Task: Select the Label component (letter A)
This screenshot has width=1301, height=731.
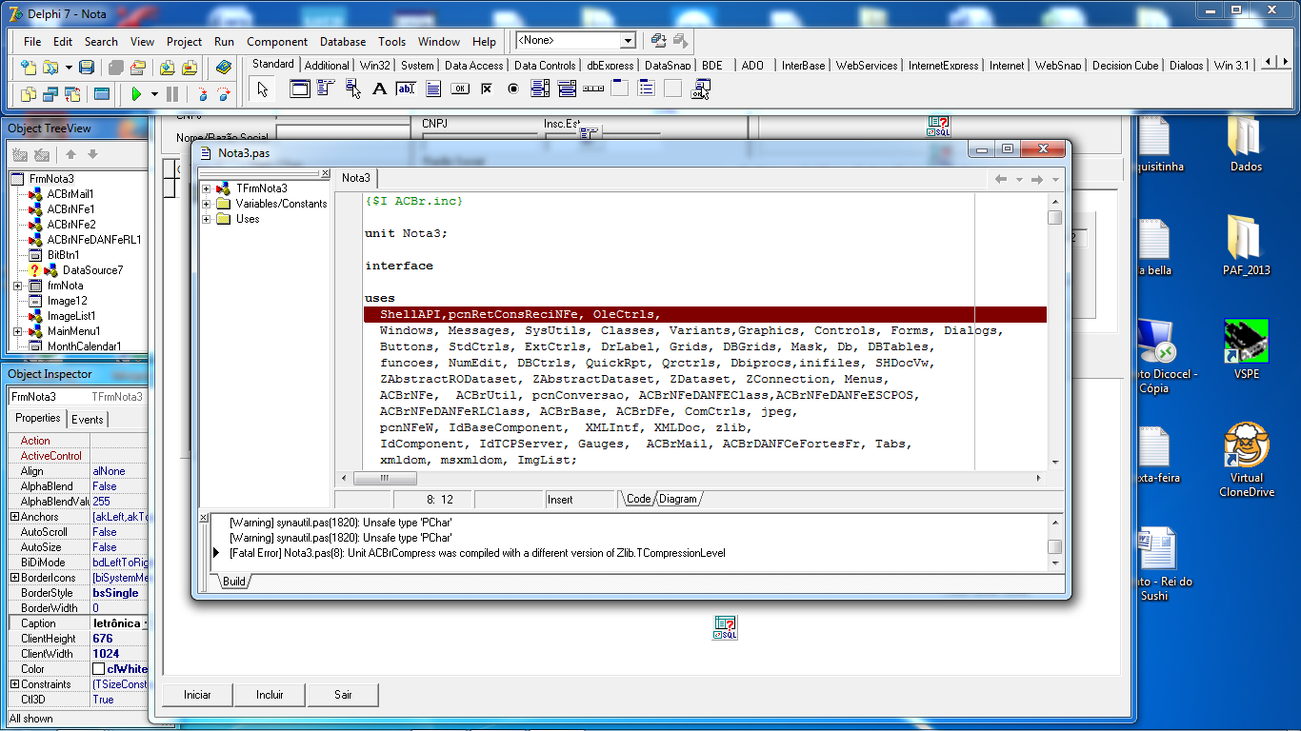Action: coord(380,89)
